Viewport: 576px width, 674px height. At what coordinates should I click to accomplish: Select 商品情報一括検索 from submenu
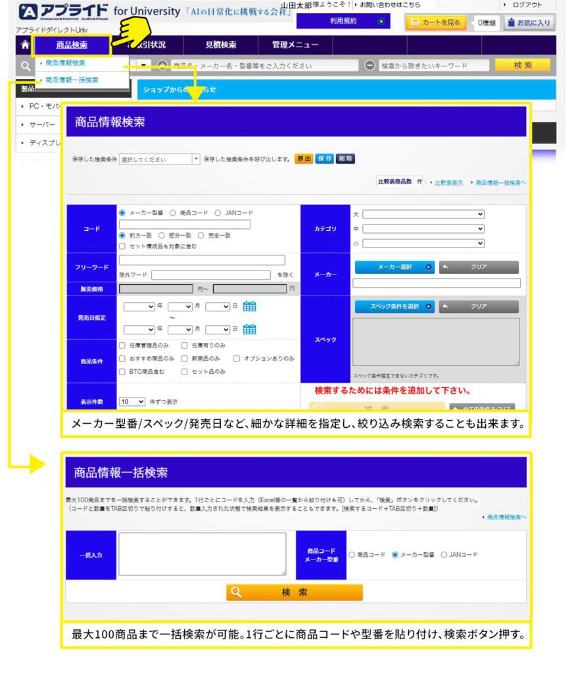pos(72,80)
